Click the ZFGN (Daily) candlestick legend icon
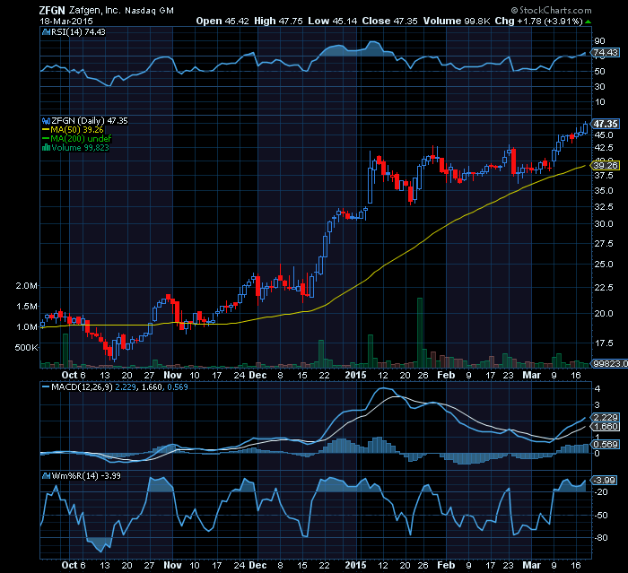The image size is (628, 573). [x=46, y=121]
